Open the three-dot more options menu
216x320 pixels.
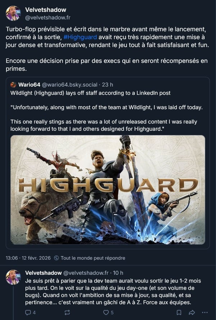click(205, 312)
